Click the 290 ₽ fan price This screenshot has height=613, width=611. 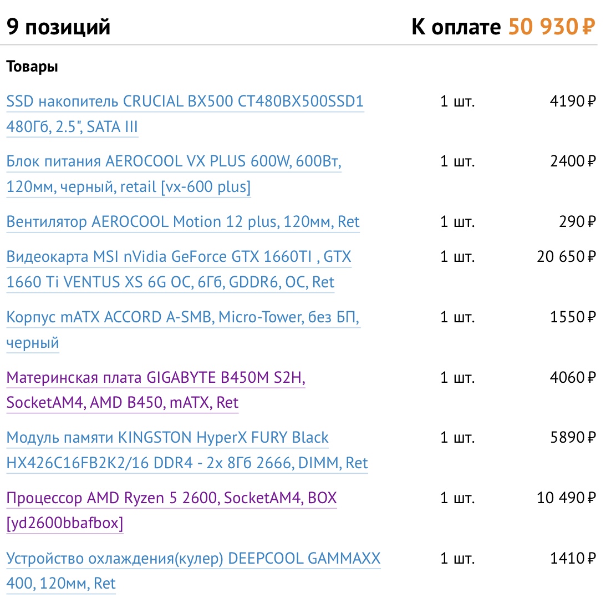(577, 222)
